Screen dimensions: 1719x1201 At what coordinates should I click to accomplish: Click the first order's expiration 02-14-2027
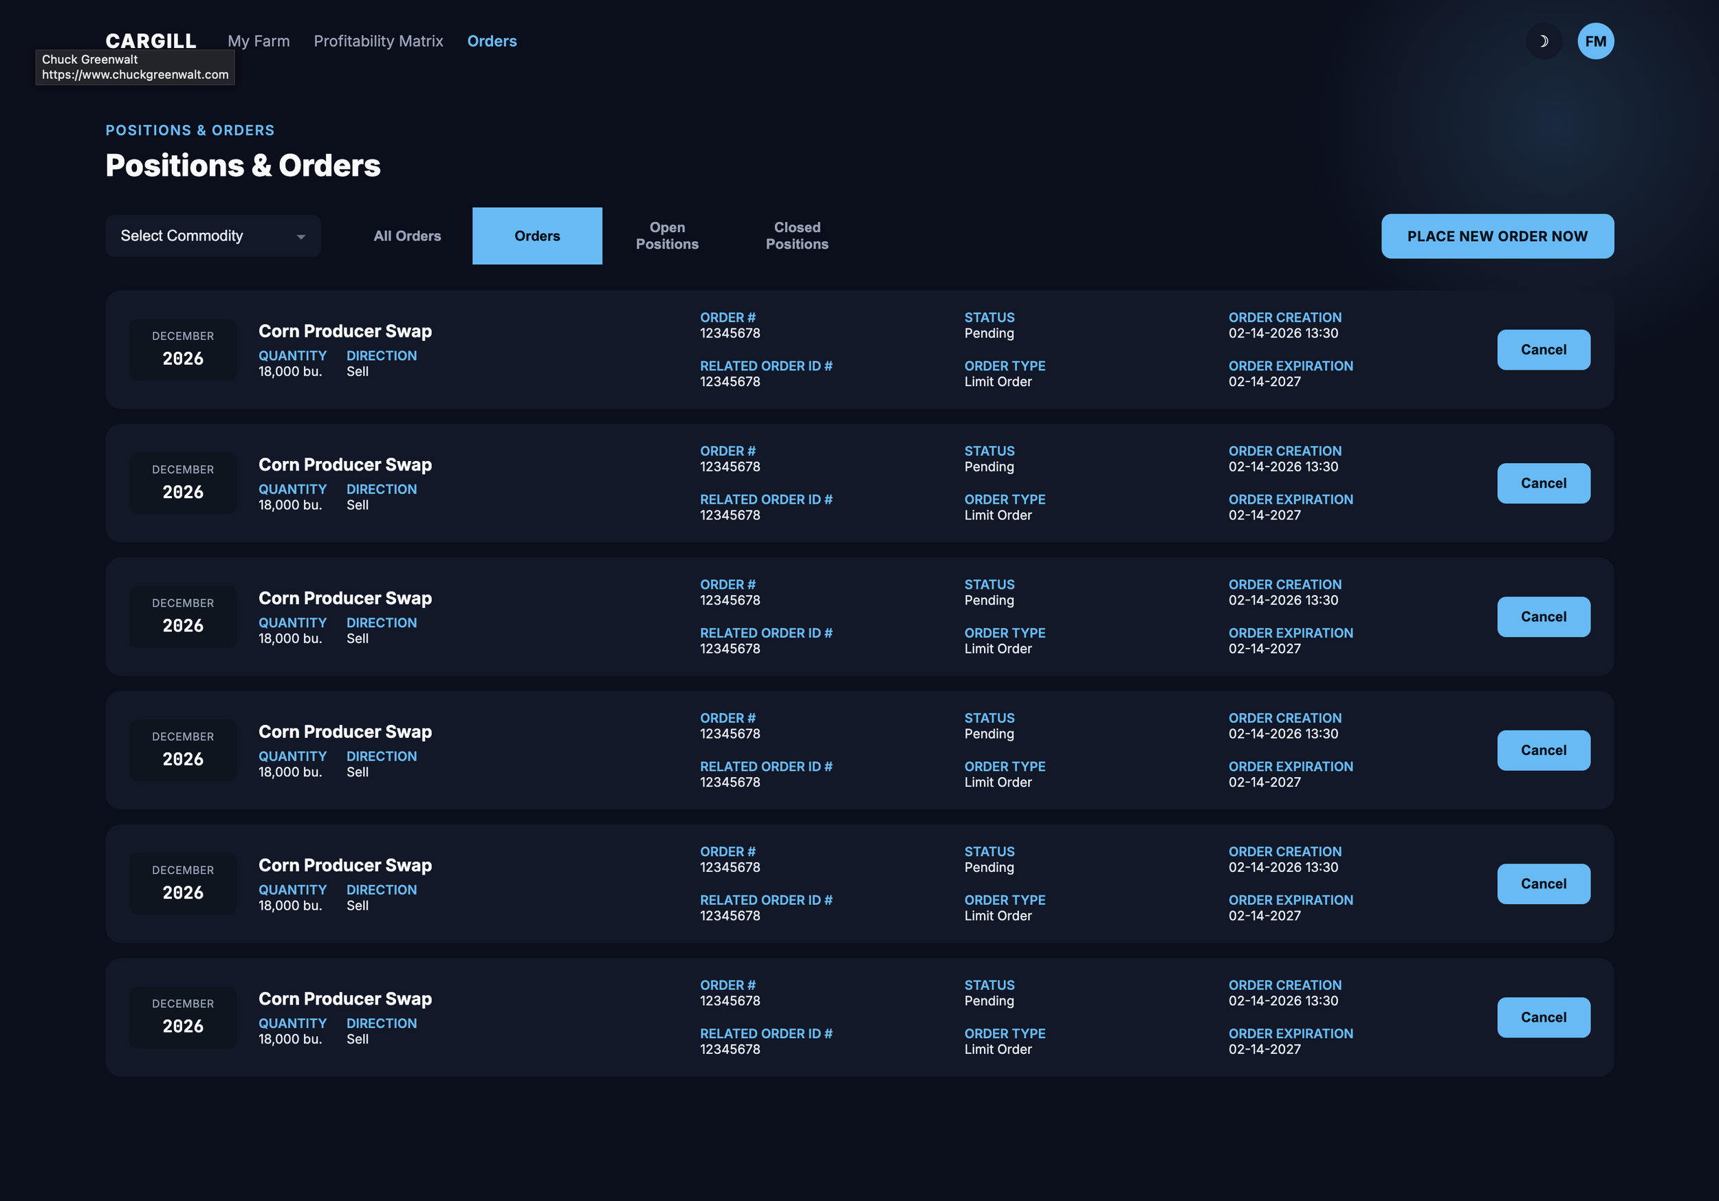(x=1264, y=381)
